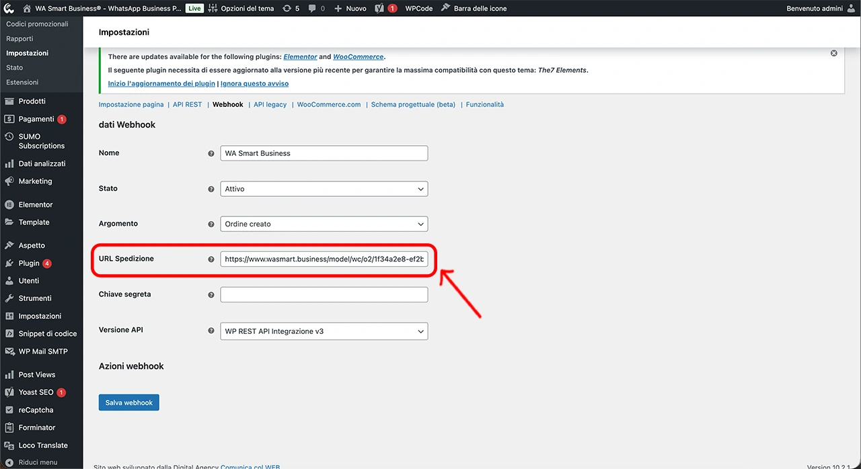Open Opzioni del tema in admin bar
Viewport: 861px width, 469px height.
pyautogui.click(x=241, y=8)
